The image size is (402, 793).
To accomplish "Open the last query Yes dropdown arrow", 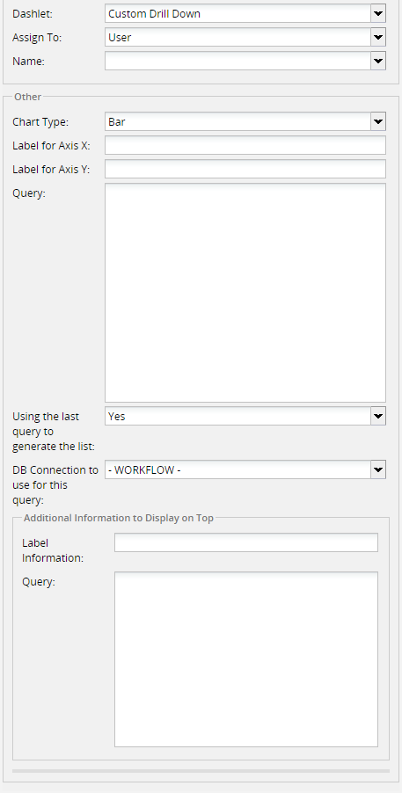I will (x=378, y=416).
